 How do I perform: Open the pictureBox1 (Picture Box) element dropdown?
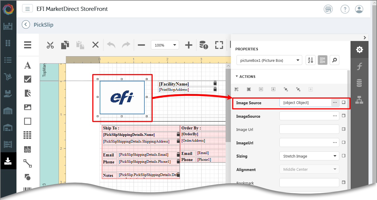[269, 60]
